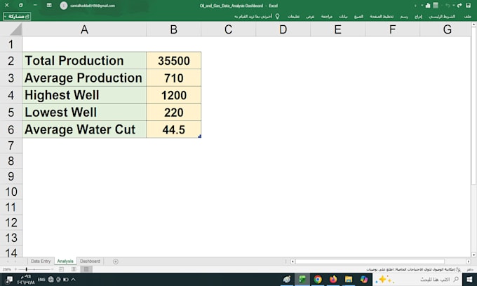Select the 'Average Production' cell
The width and height of the screenshot is (477, 286).
[x=85, y=78]
